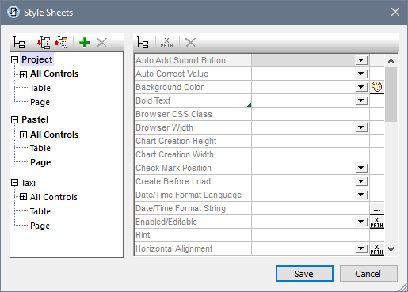Viewport: 408px width, 292px height.
Task: Click the XPath button for Enabled/Editable
Action: coord(377,222)
